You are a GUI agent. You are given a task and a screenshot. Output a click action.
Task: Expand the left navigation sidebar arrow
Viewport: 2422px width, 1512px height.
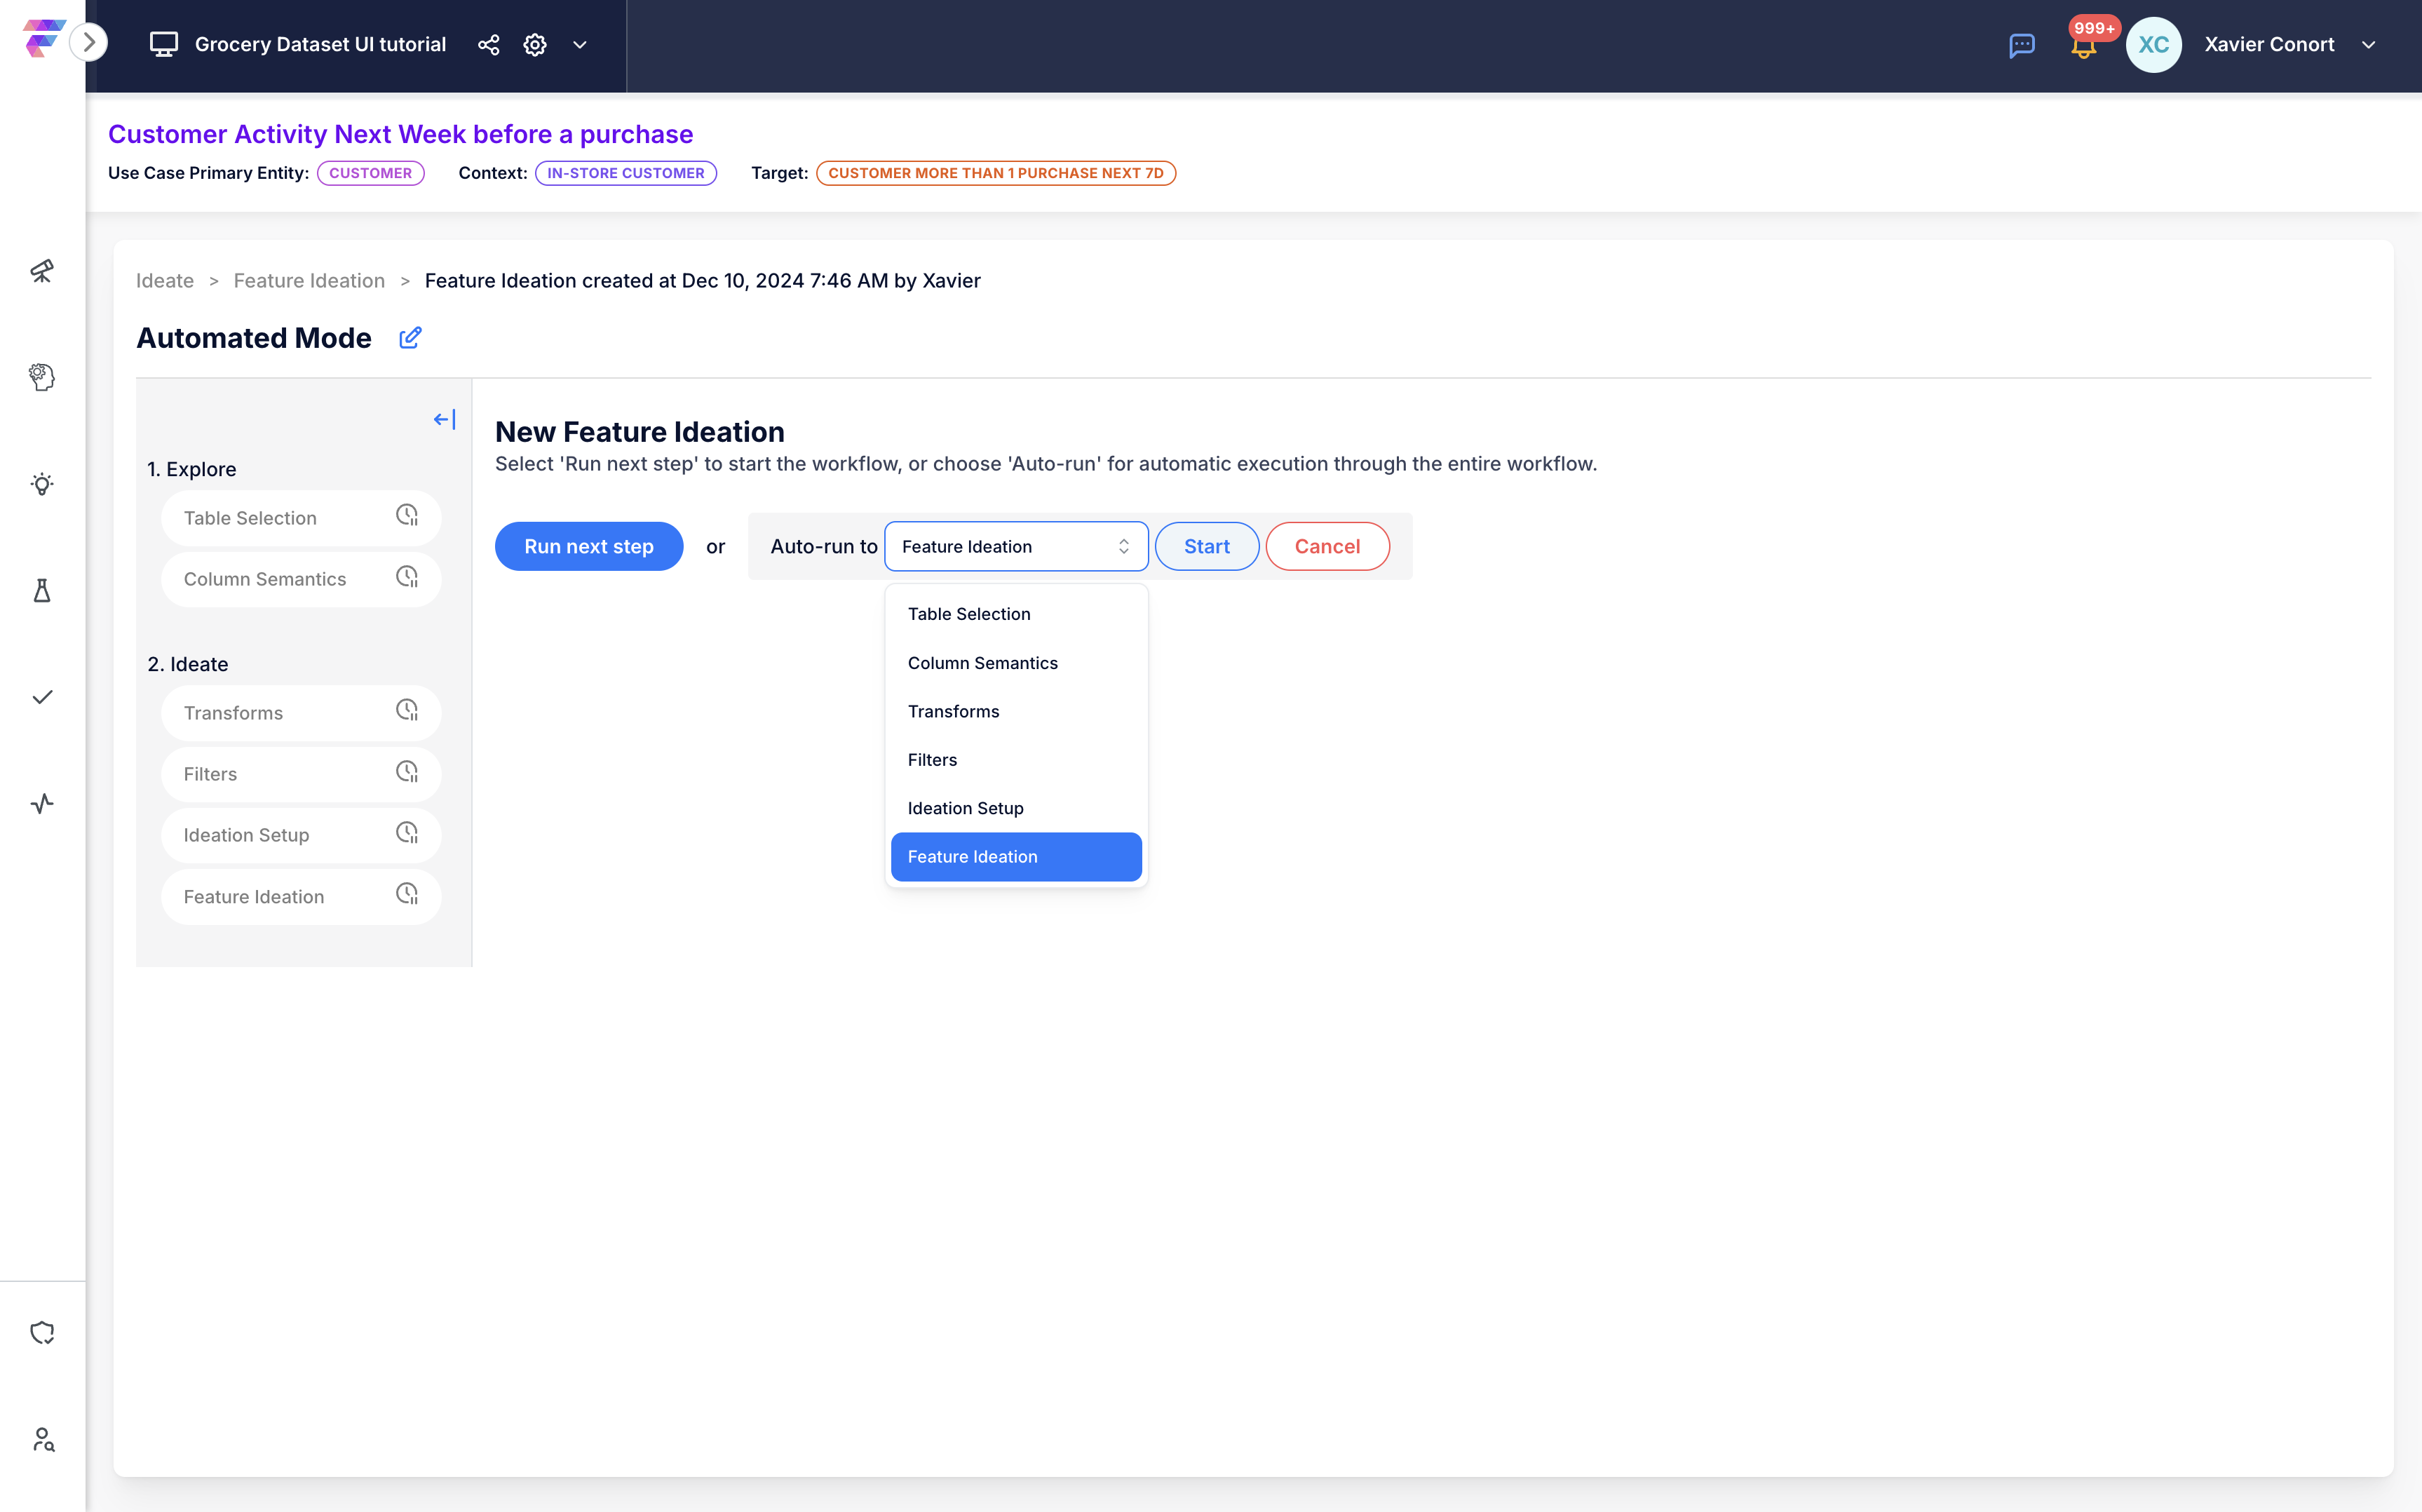coord(89,42)
